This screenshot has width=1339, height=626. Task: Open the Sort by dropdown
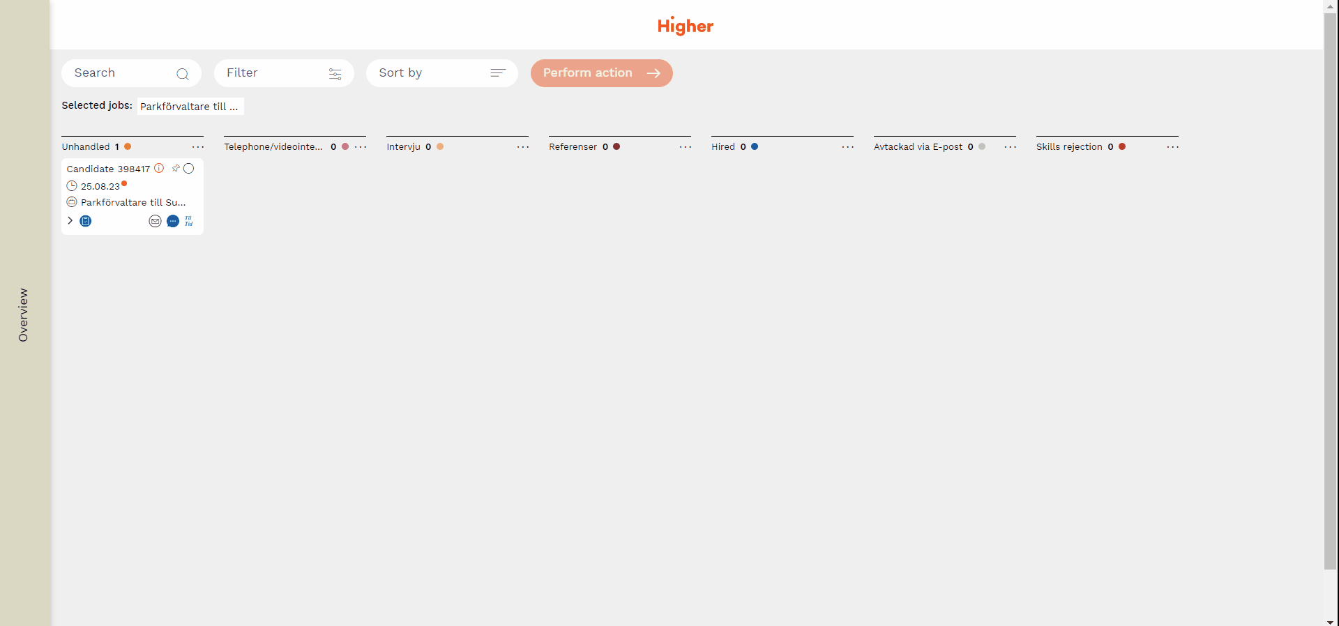pos(441,73)
